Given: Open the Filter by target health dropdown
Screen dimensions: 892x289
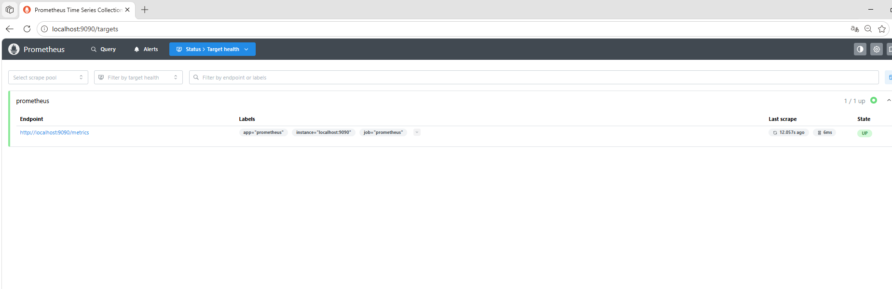Looking at the screenshot, I should point(138,78).
